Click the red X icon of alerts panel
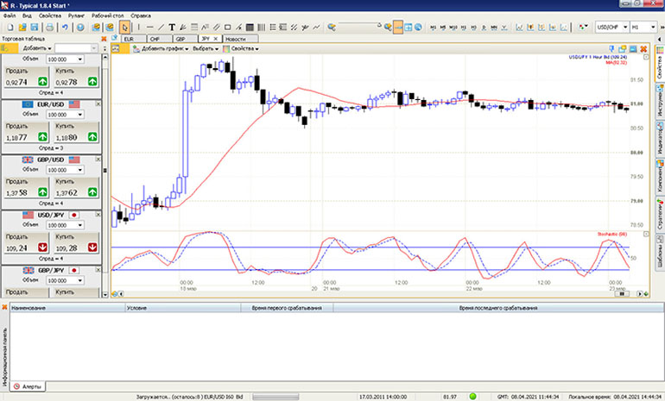The height and width of the screenshot is (401, 665). tap(4, 307)
